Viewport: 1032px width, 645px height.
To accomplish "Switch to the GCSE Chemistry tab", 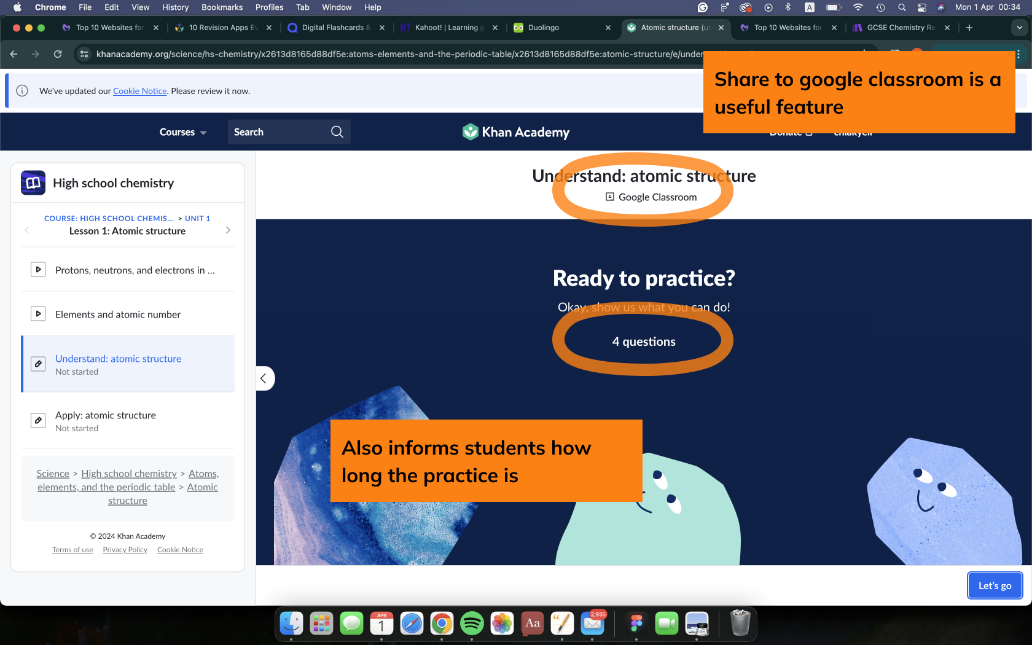I will [x=901, y=28].
